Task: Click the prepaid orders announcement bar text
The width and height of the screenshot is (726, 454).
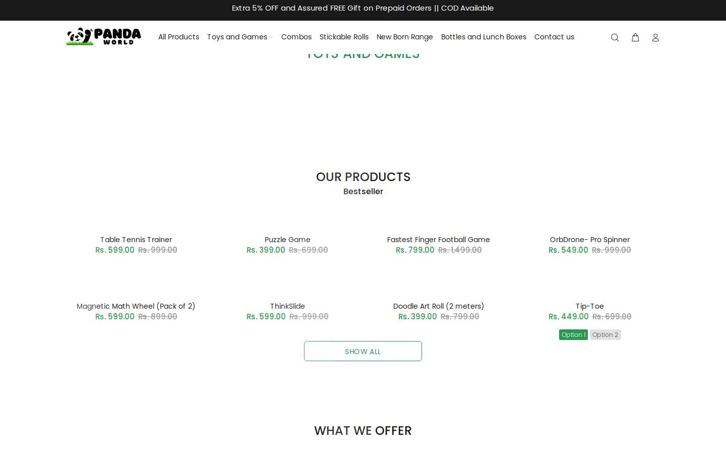Action: tap(363, 8)
